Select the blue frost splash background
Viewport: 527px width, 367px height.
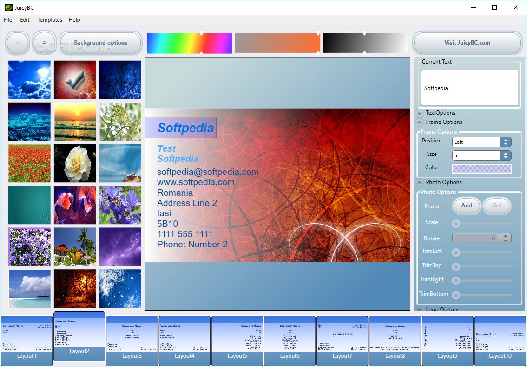[x=120, y=289]
